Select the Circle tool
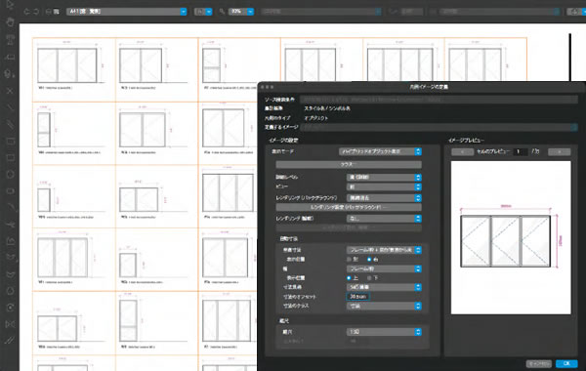This screenshot has height=371, width=586. tap(11, 174)
